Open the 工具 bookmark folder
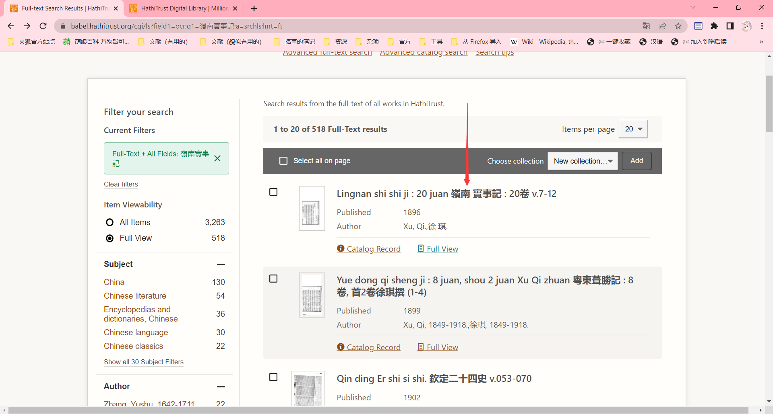The height and width of the screenshot is (414, 773). (x=431, y=42)
